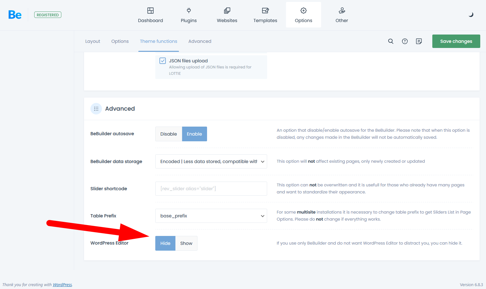Expand the BeBuilder data storage dropdown
486x289 pixels.
[x=211, y=161]
